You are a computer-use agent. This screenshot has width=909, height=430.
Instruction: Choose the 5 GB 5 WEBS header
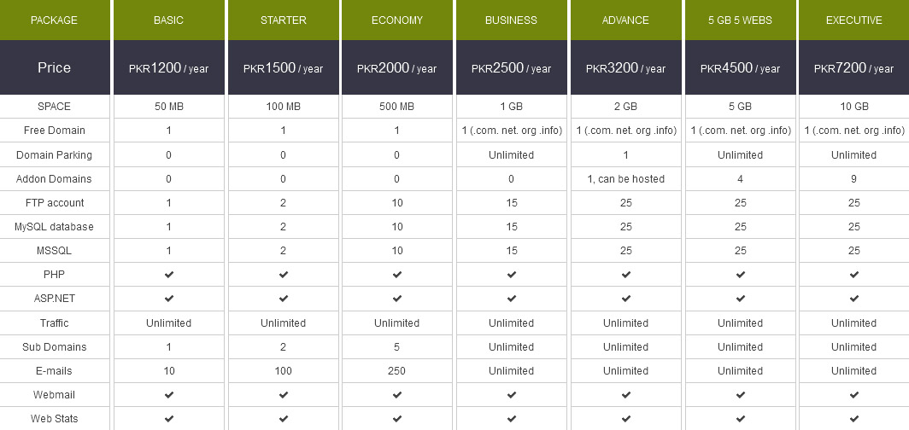741,20
